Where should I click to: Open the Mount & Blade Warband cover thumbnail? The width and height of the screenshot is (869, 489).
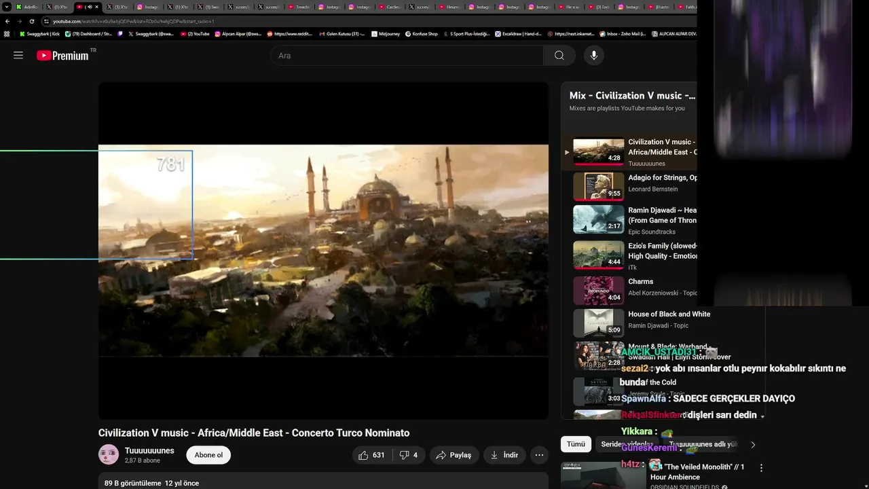click(x=598, y=355)
